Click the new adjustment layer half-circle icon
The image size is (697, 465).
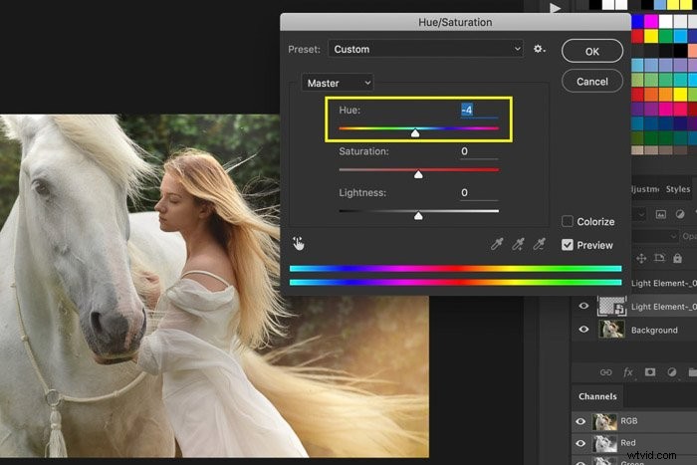coord(672,371)
